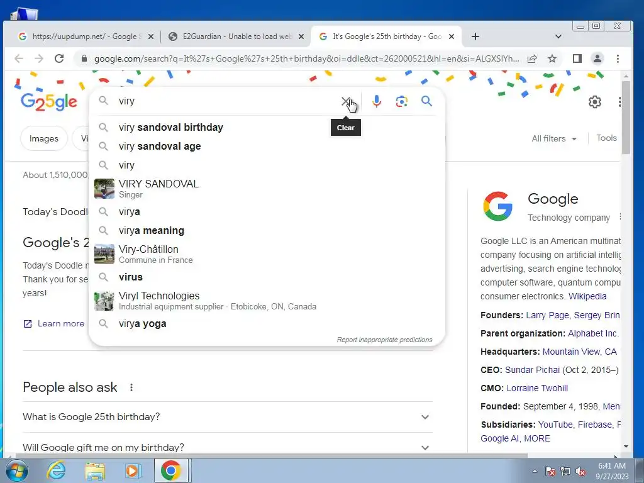Open Windows Start menu
Screen dimensions: 644x483
pos(16,470)
